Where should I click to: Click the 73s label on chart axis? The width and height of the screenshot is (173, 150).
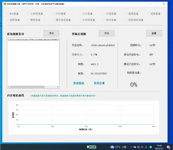86,126
